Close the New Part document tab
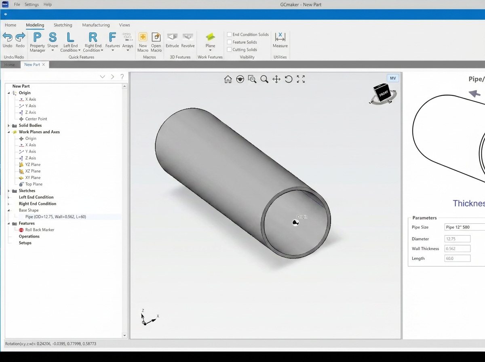 pyautogui.click(x=44, y=65)
